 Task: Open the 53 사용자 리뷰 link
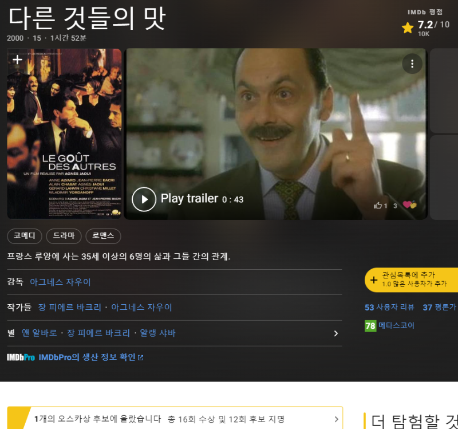pos(389,308)
